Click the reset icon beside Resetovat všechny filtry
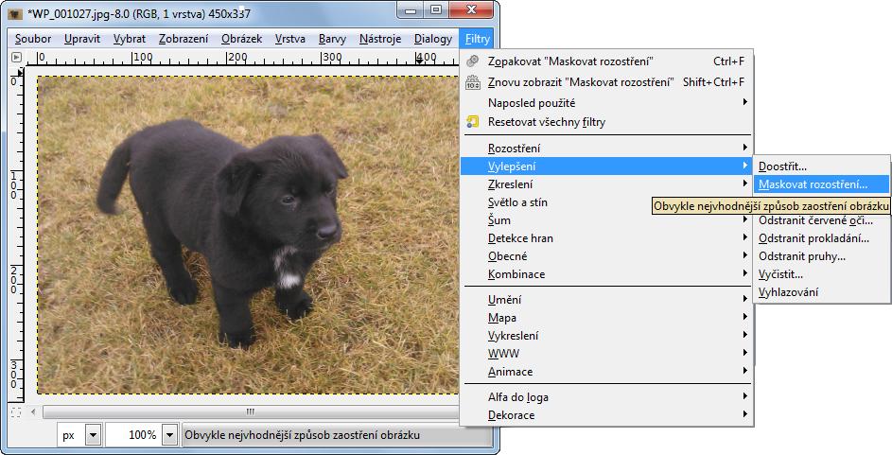 click(x=472, y=121)
